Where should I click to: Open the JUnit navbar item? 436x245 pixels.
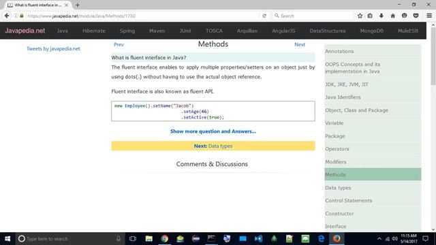[185, 31]
